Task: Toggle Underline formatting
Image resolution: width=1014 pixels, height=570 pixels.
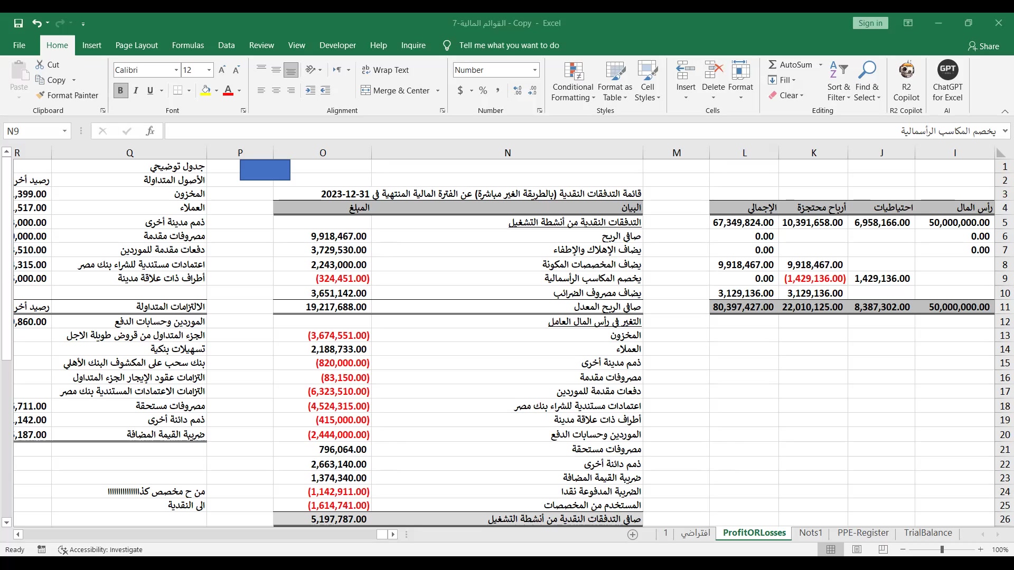Action: click(150, 91)
